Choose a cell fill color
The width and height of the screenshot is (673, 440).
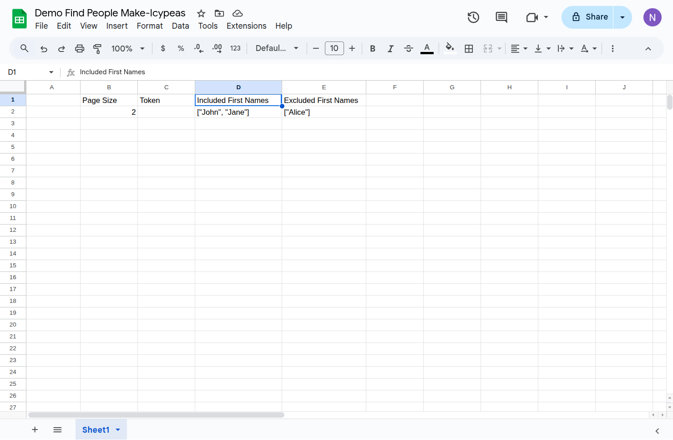tap(450, 48)
